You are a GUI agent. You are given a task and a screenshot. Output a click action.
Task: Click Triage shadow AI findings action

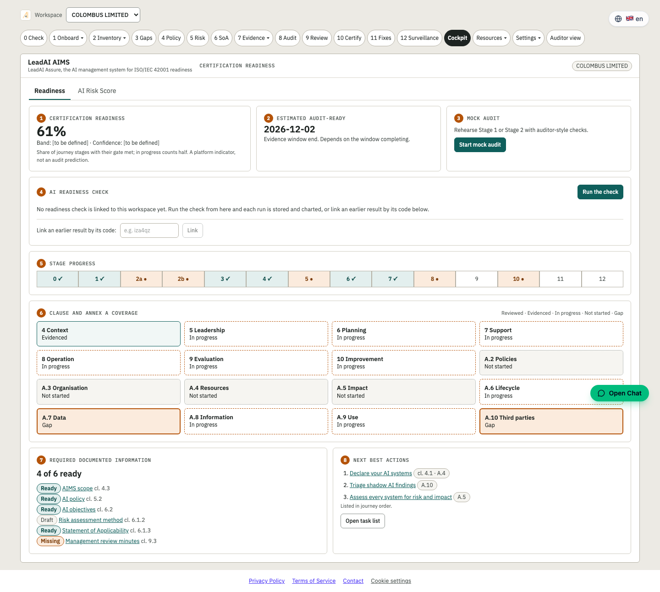[383, 485]
